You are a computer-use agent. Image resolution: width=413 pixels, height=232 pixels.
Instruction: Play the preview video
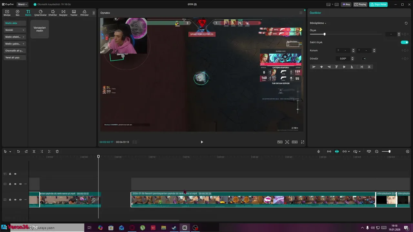[202, 142]
